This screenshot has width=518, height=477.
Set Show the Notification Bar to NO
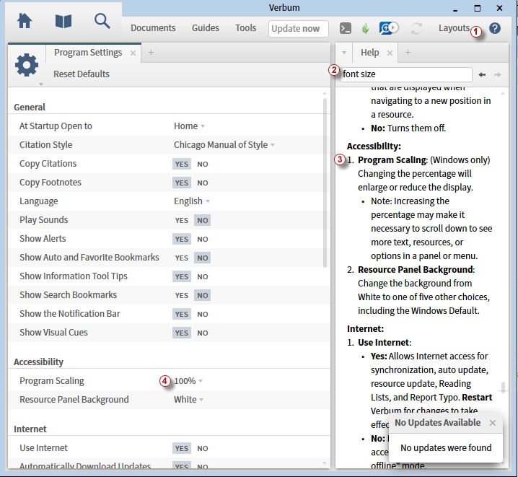coord(203,314)
